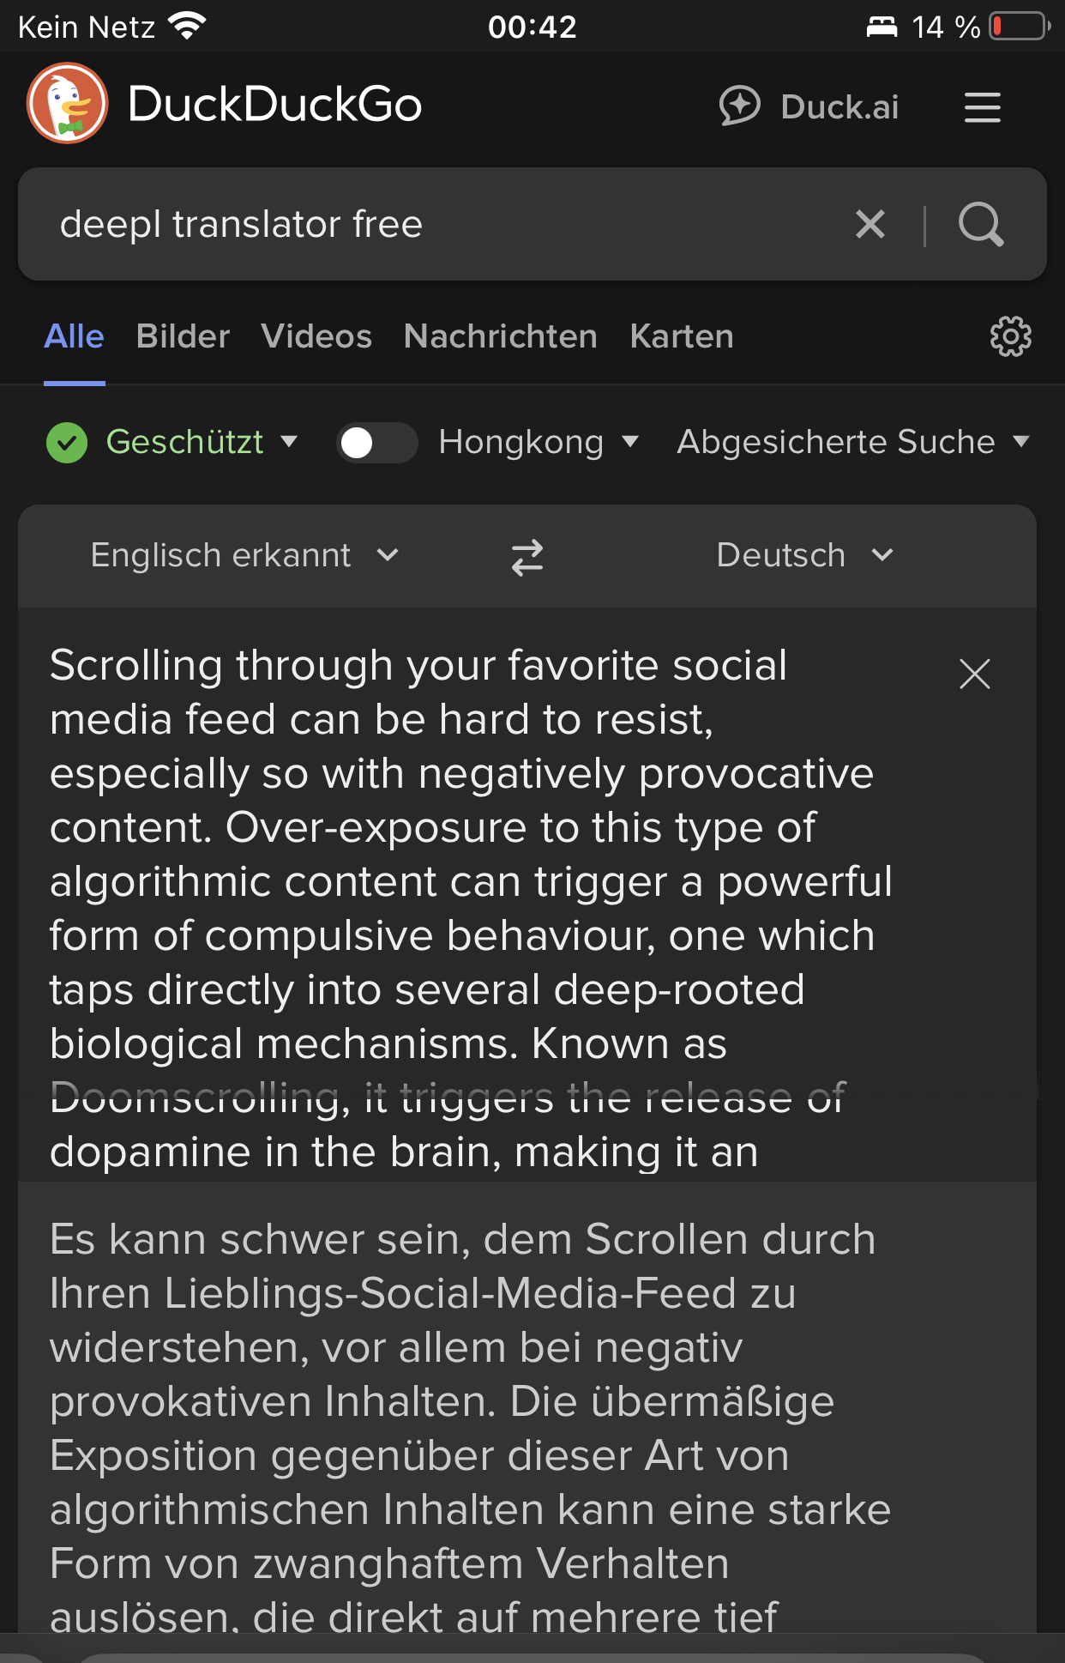This screenshot has width=1065, height=1663.
Task: Open the DuckDuckGo logo homepage
Action: 68,104
